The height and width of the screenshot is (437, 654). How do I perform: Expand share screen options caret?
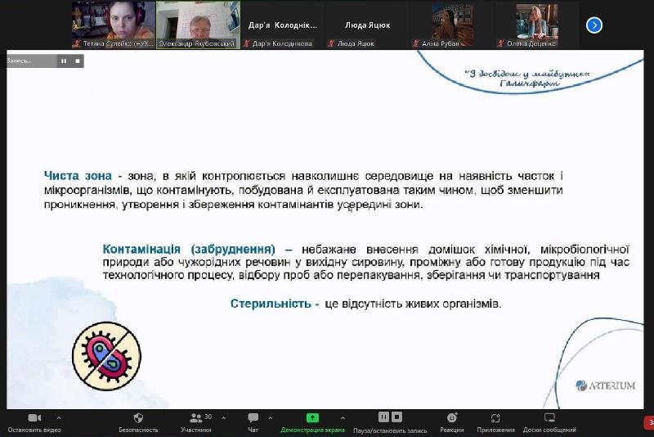click(x=343, y=417)
